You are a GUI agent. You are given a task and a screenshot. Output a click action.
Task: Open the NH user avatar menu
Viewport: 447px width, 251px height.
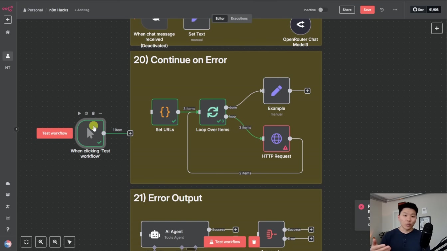tap(8, 244)
